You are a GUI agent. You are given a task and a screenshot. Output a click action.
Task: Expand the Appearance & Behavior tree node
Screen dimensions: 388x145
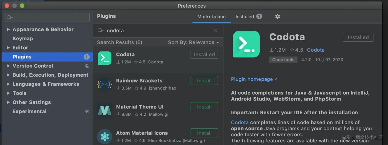8,30
